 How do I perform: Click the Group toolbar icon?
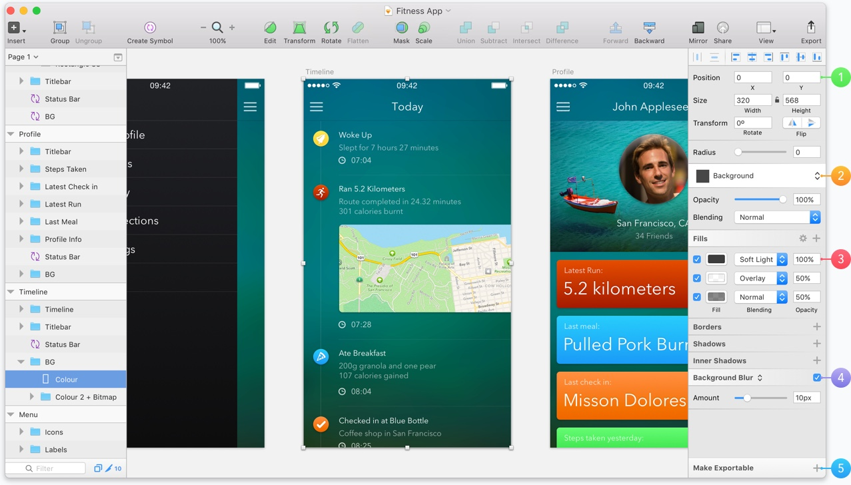(x=60, y=28)
